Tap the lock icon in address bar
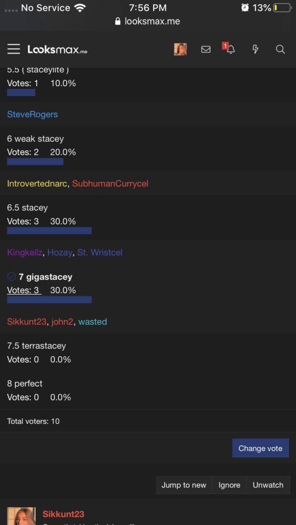 pos(118,22)
